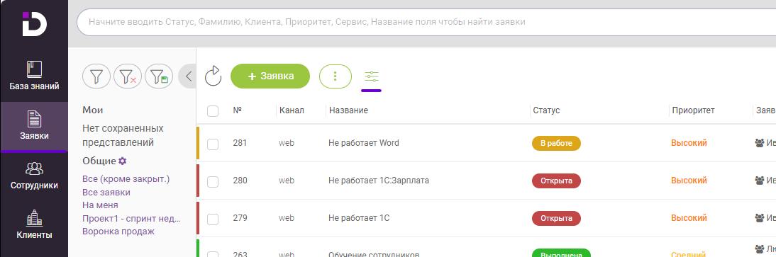Clear filter with funnel-x button
The height and width of the screenshot is (257, 776).
[x=128, y=76]
